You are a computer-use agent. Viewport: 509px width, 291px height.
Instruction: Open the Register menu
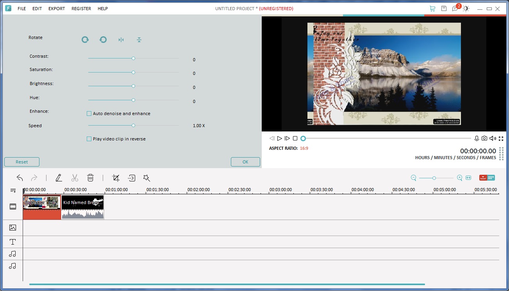(81, 8)
